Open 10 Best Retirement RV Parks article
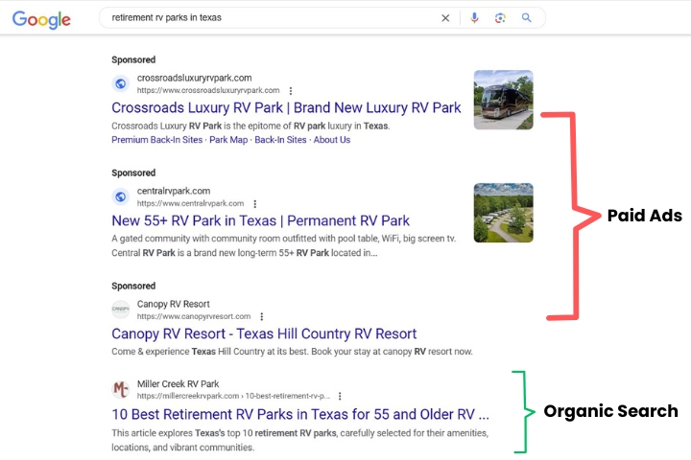 tap(300, 414)
